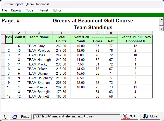This screenshot has width=164, height=121.
Task: Open the Editor menu
Action: click(57, 10)
